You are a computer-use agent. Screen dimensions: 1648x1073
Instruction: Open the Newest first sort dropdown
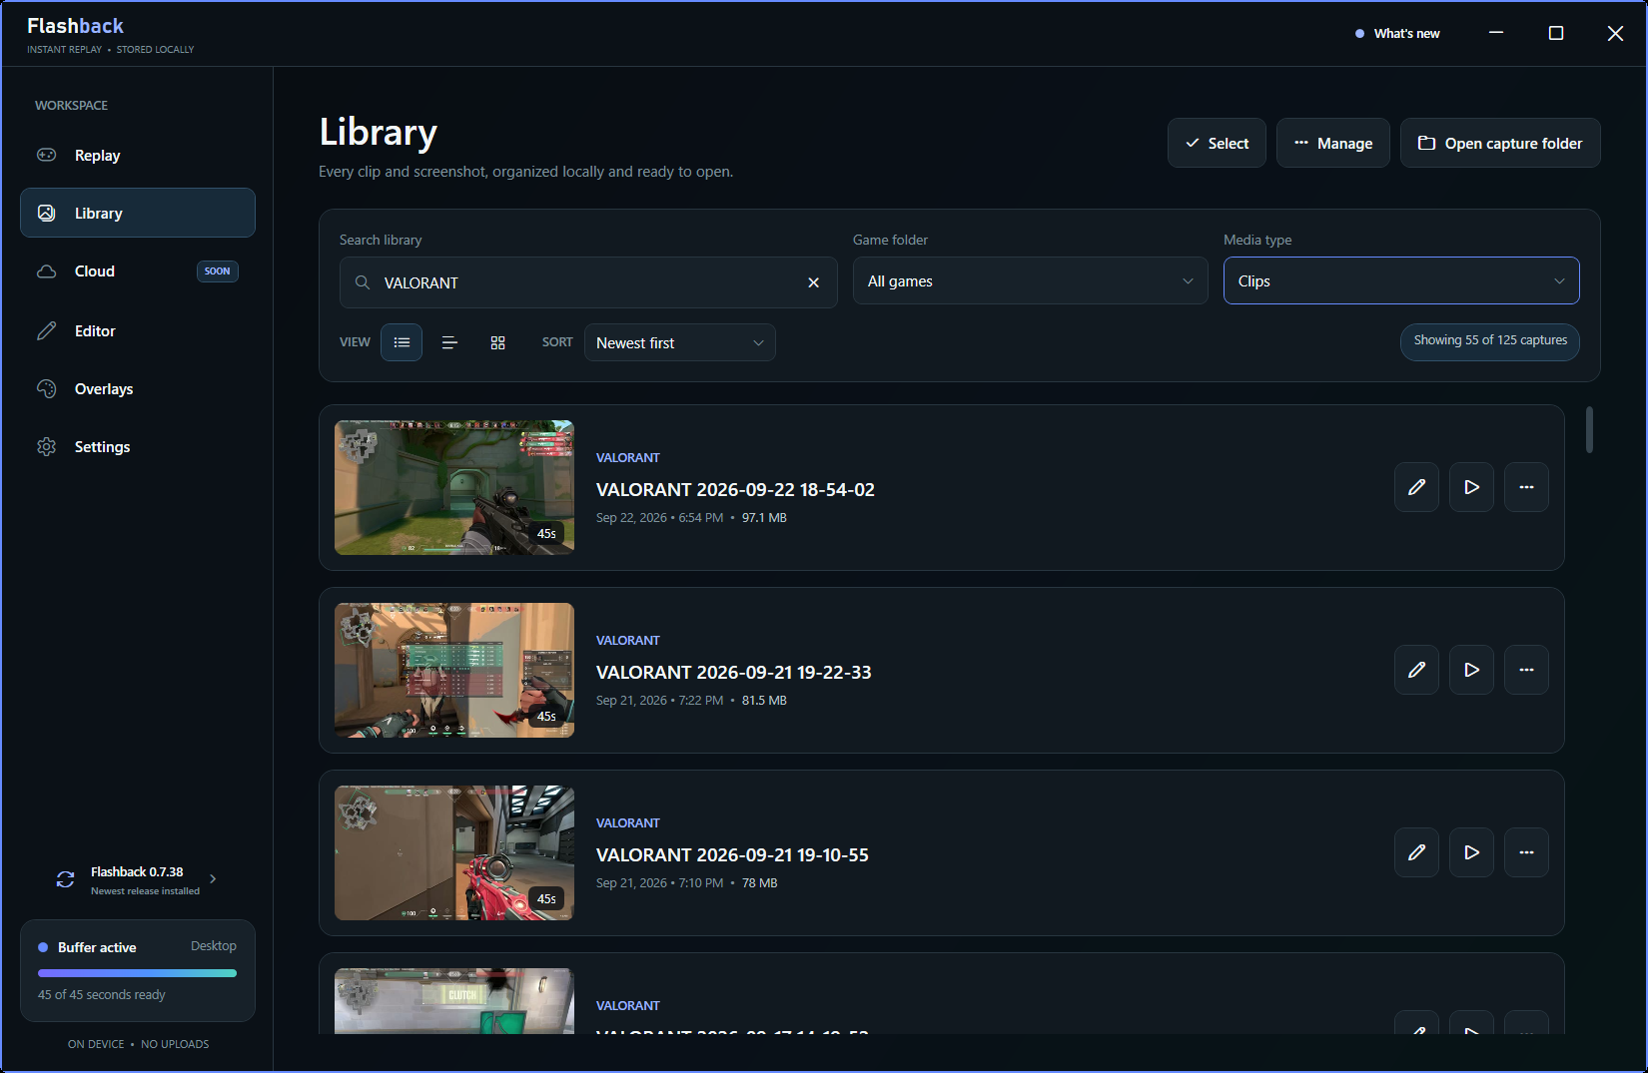point(679,342)
